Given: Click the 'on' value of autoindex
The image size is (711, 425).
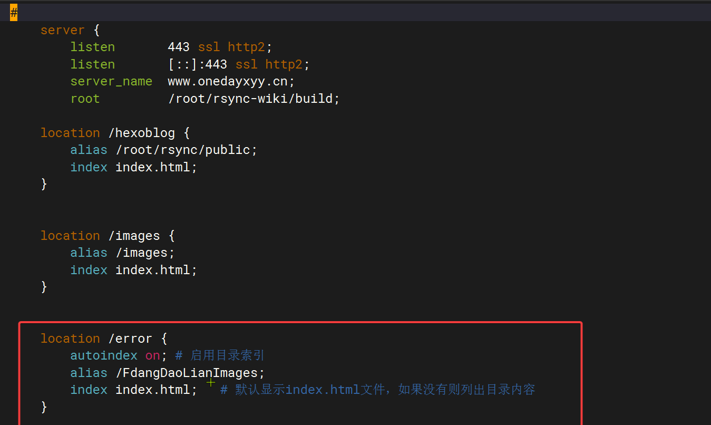Looking at the screenshot, I should pyautogui.click(x=152, y=355).
